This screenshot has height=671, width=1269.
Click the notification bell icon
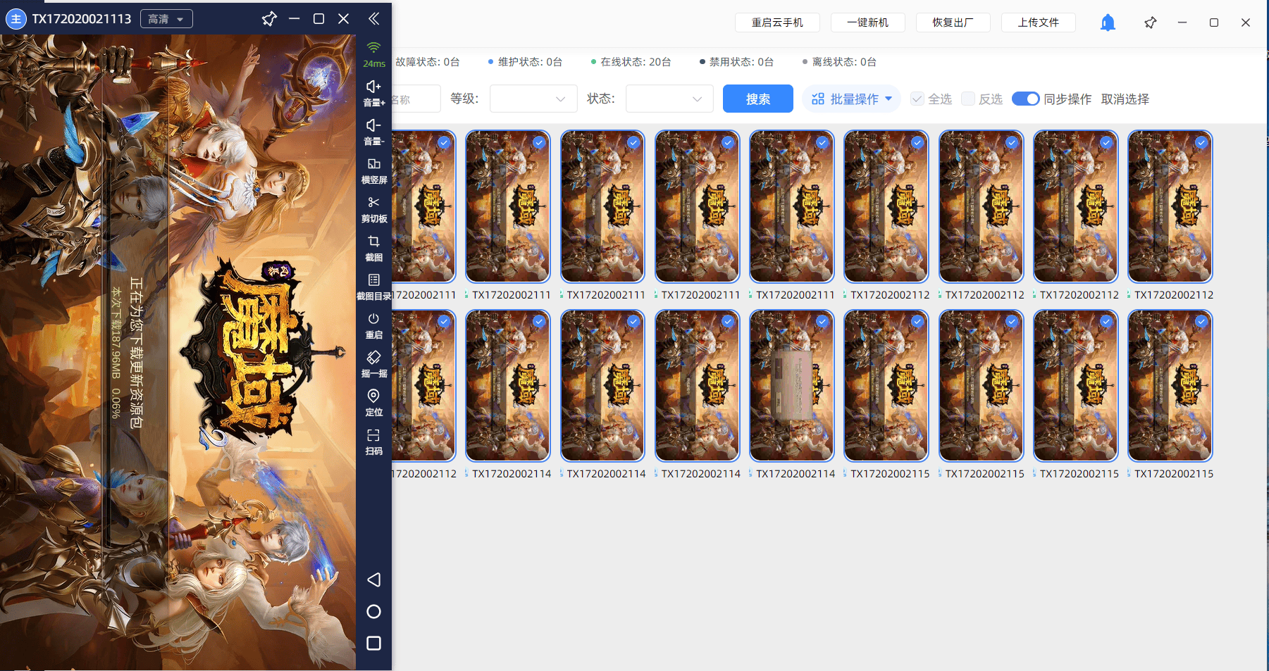click(1108, 23)
